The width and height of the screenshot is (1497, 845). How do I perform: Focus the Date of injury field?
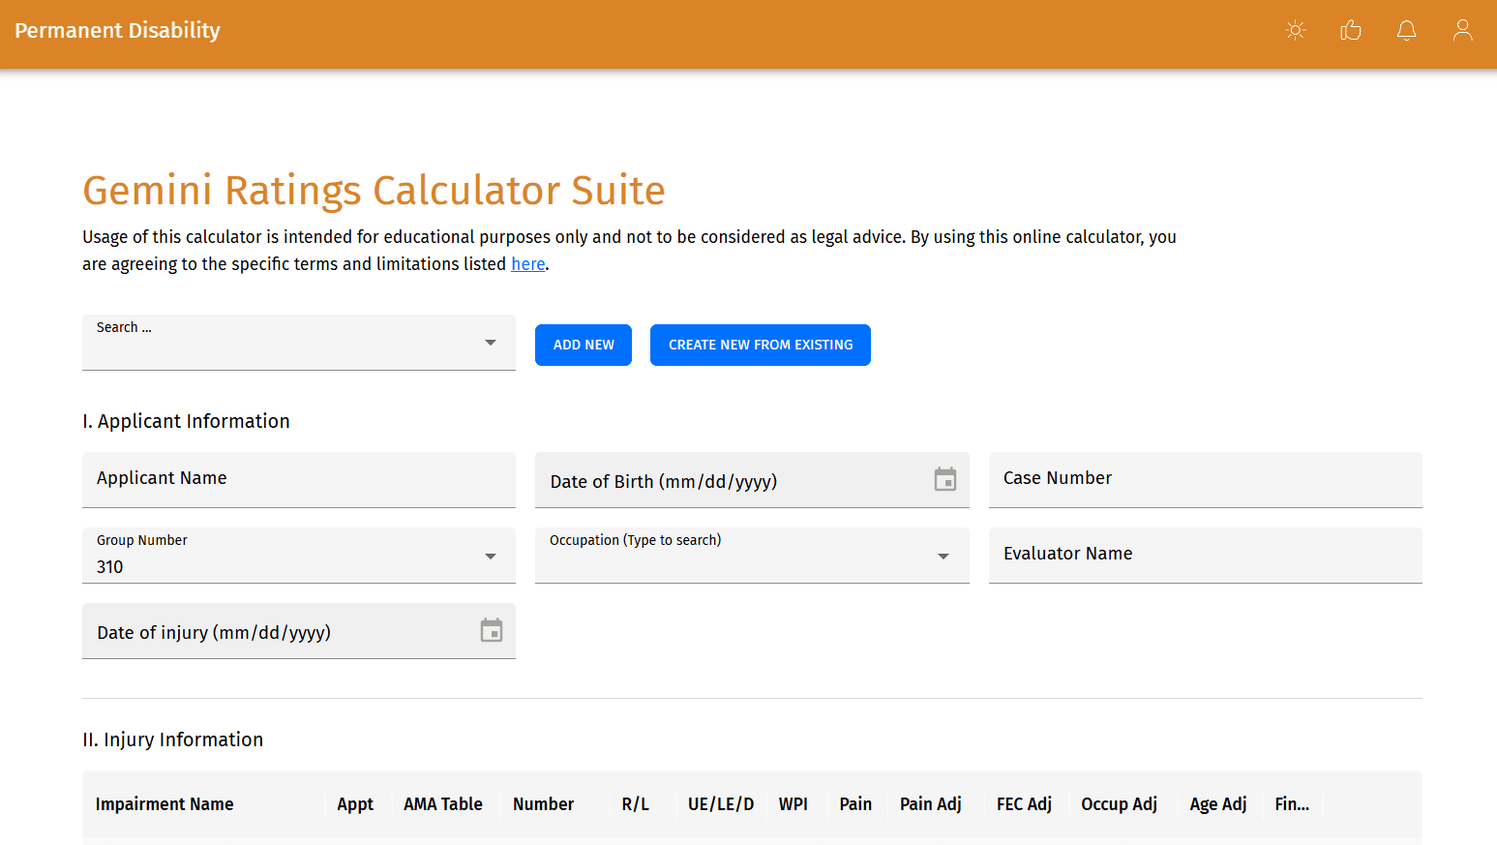299,630
